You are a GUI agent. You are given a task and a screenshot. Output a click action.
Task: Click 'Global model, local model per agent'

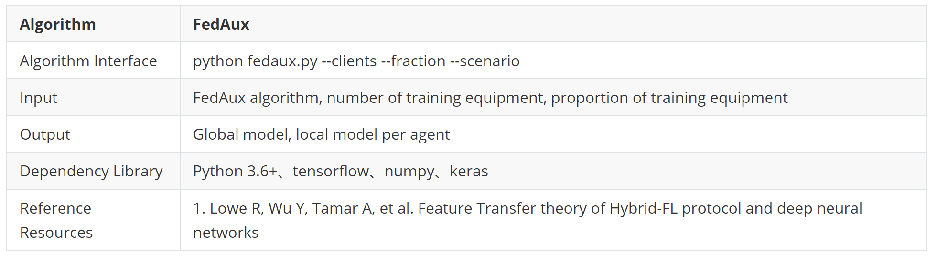click(x=321, y=134)
